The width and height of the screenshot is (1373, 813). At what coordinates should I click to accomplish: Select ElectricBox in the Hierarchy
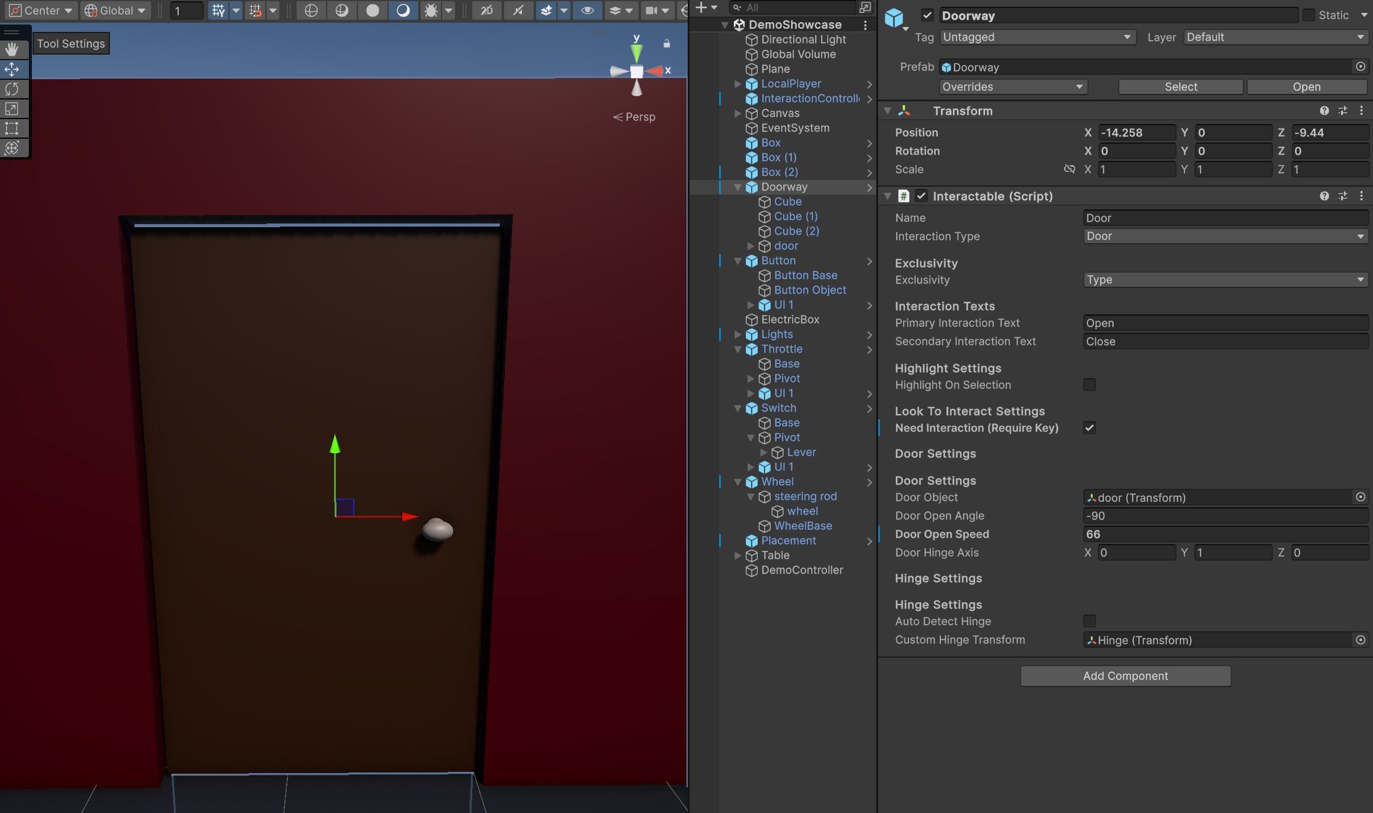pos(790,320)
